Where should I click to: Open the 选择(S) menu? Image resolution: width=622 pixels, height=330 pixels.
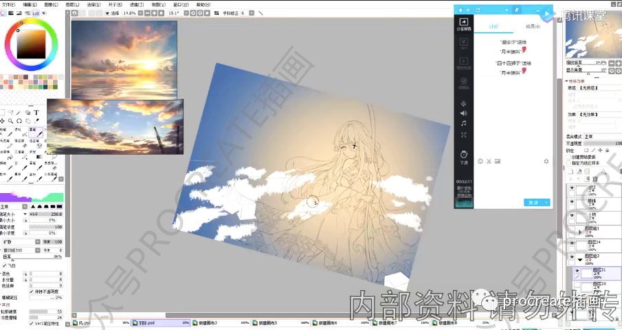click(93, 5)
